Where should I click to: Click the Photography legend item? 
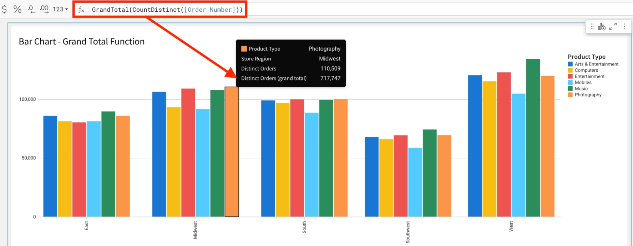588,95
